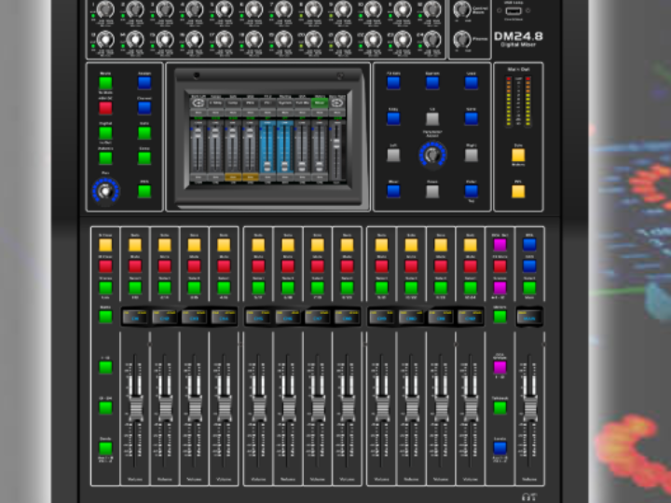Click the left arrow icon on the touchscreen
The image size is (671, 503).
click(198, 102)
